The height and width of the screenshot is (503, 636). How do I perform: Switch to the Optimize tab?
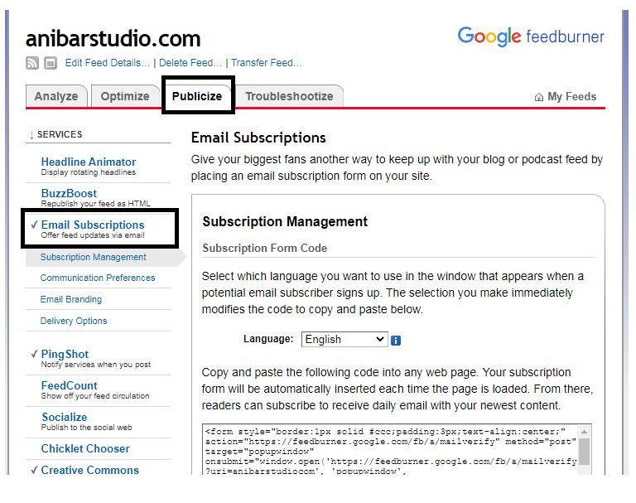point(125,96)
